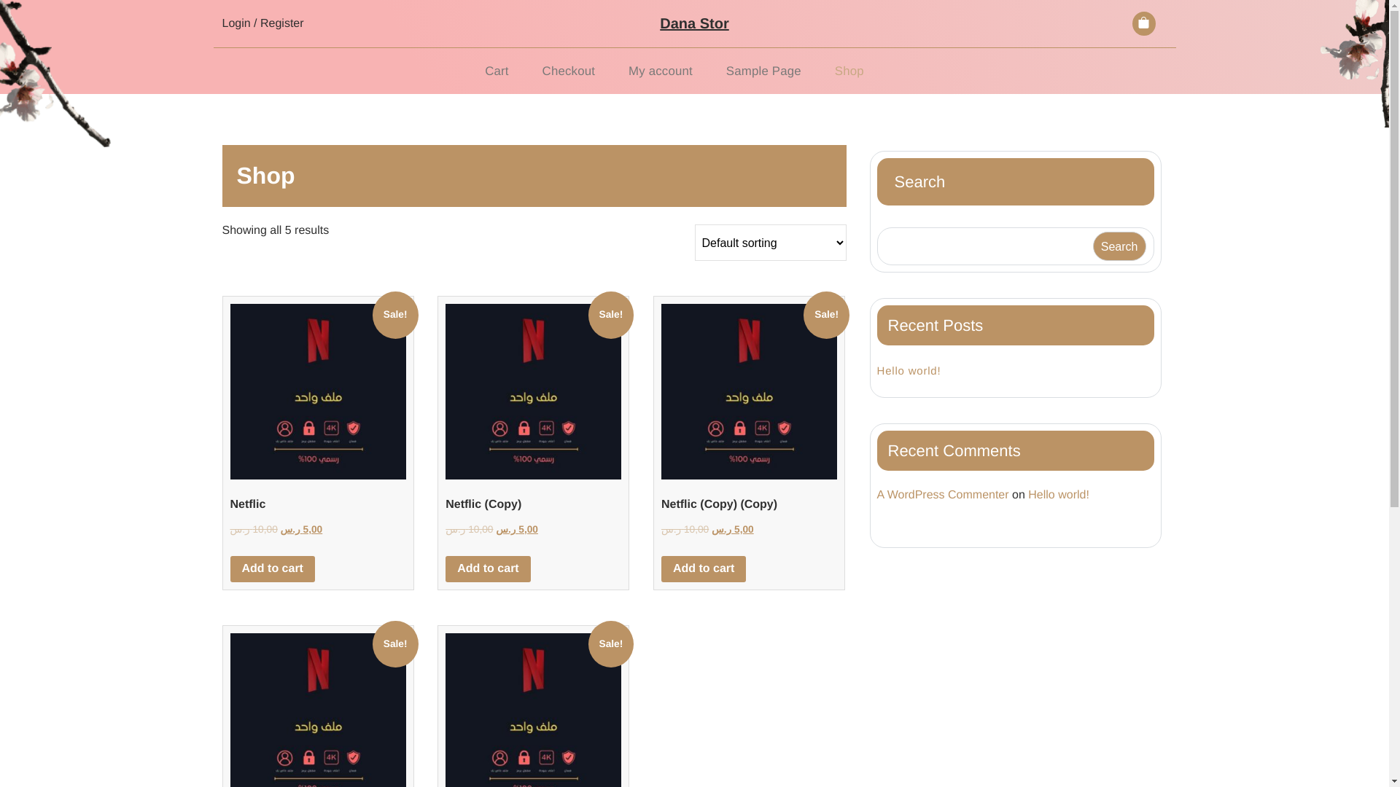The image size is (1400, 787).
Task: Click the Netflic sale price 5,00
Action: tap(301, 530)
